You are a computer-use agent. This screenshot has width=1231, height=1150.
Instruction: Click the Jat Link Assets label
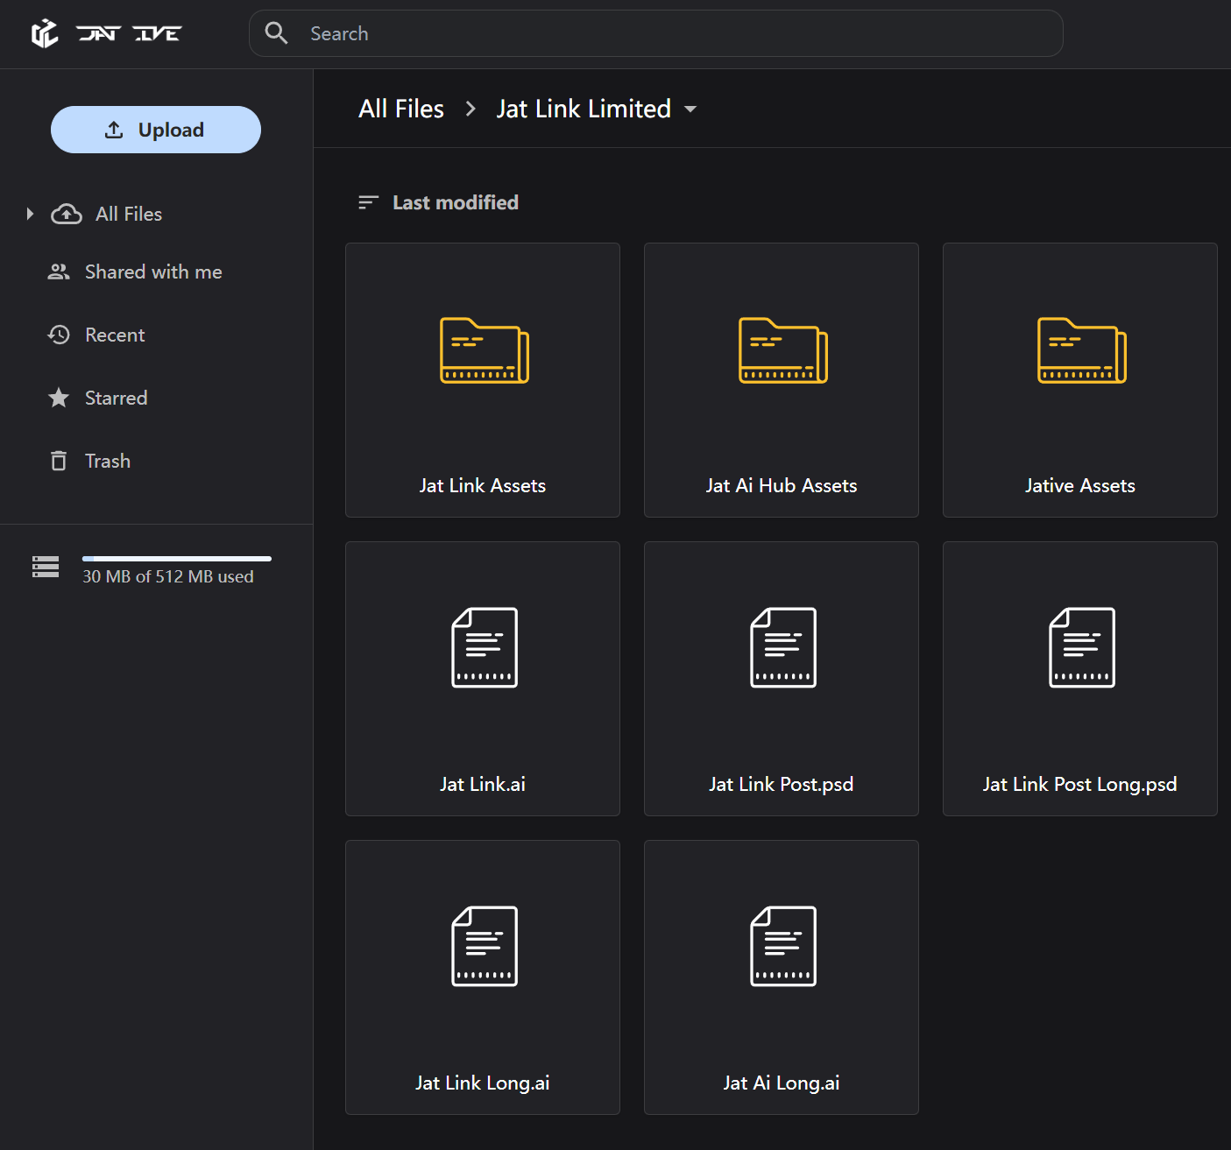click(483, 485)
